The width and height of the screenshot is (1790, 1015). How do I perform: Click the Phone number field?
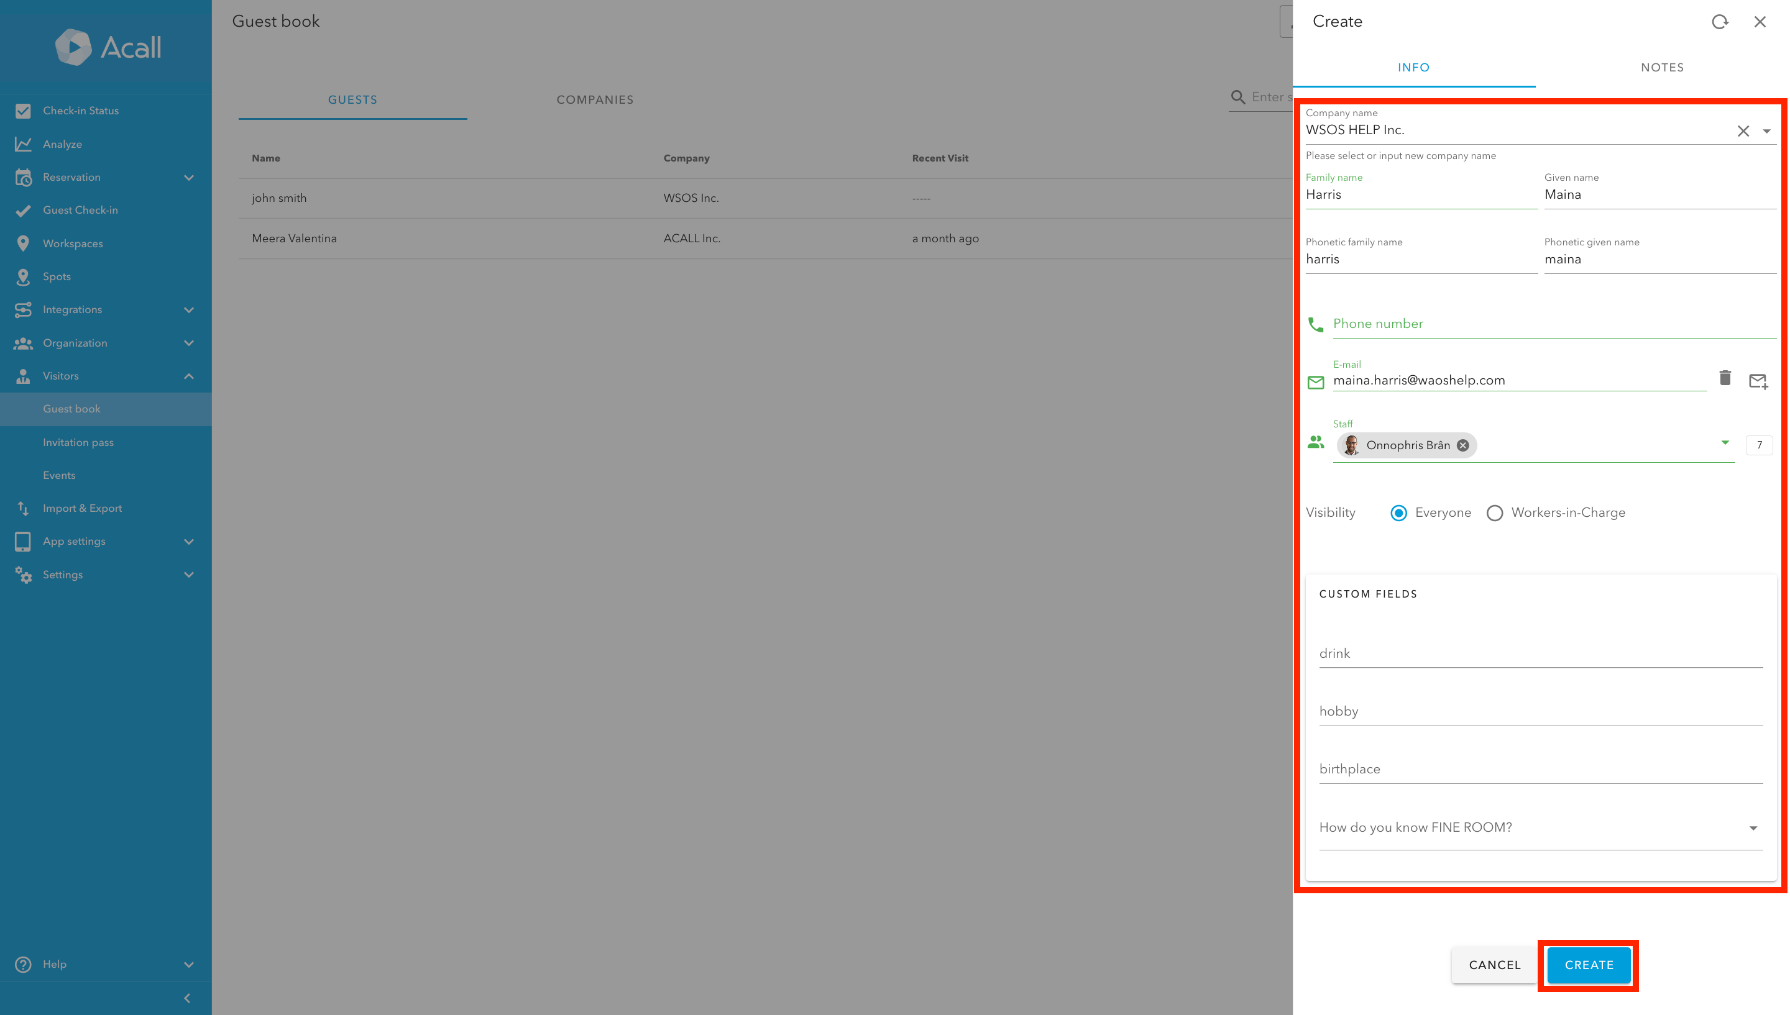[1554, 324]
